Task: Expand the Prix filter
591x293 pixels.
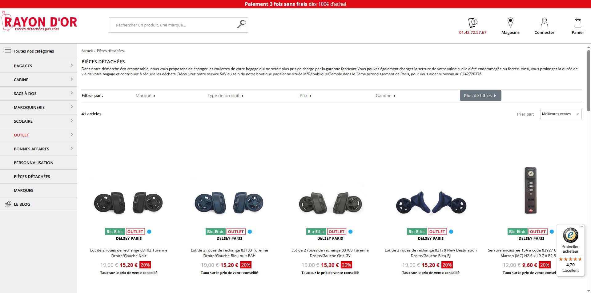Action: (305, 96)
